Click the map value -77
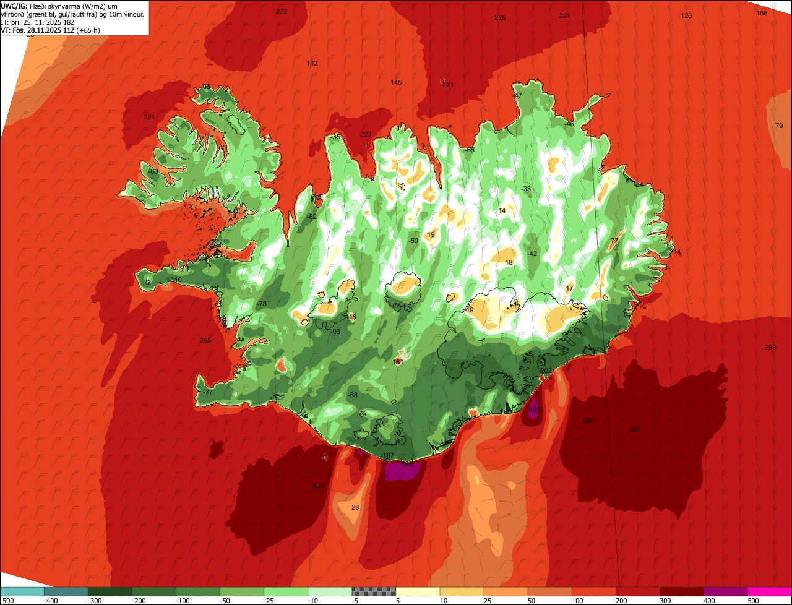Image resolution: width=792 pixels, height=605 pixels. tap(207, 392)
